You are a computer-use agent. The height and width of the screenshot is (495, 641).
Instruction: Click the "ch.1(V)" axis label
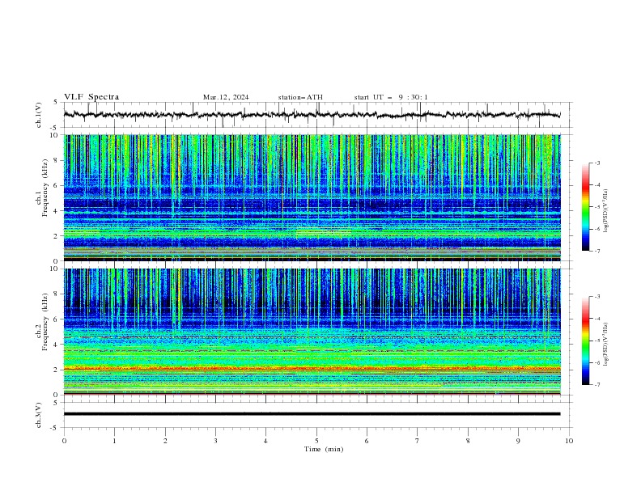[x=38, y=115]
